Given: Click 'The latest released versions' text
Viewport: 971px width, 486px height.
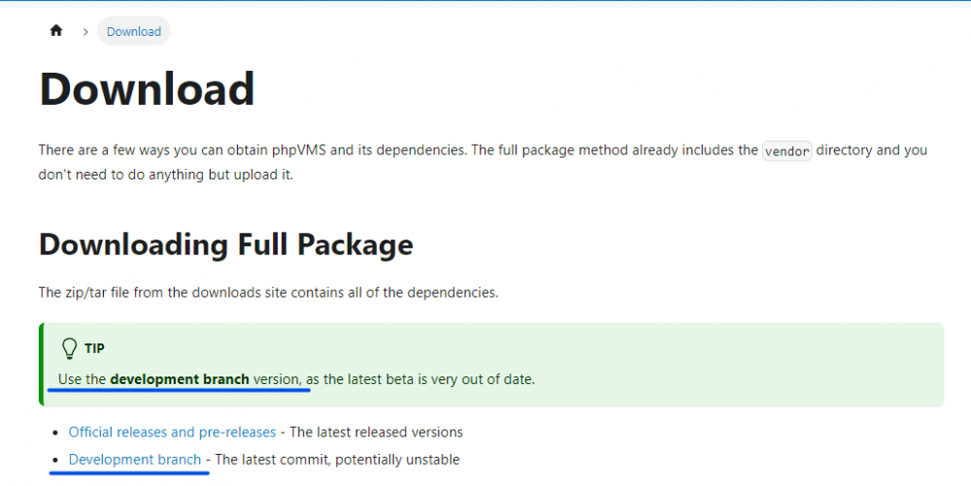Looking at the screenshot, I should [376, 432].
